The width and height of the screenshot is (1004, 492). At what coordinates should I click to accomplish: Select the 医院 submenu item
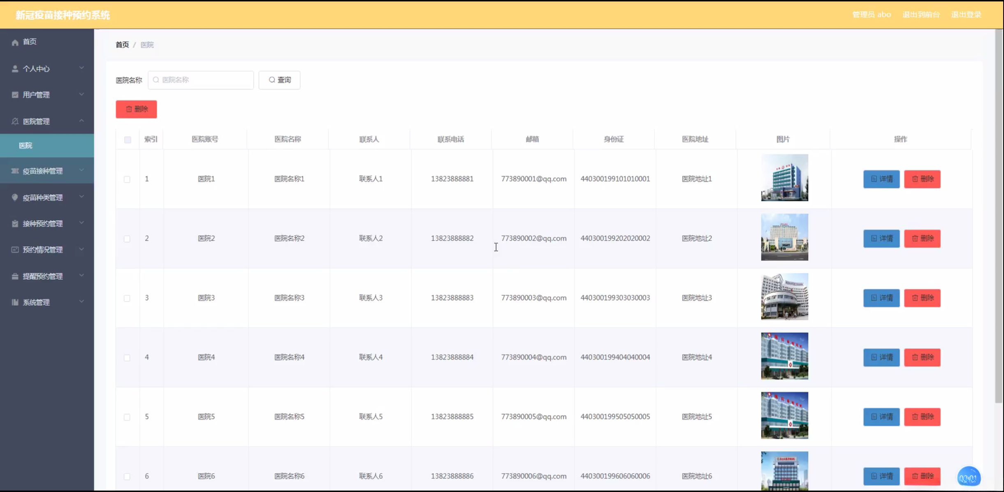(x=26, y=146)
